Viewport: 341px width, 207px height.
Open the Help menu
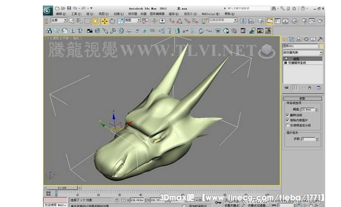click(x=229, y=14)
